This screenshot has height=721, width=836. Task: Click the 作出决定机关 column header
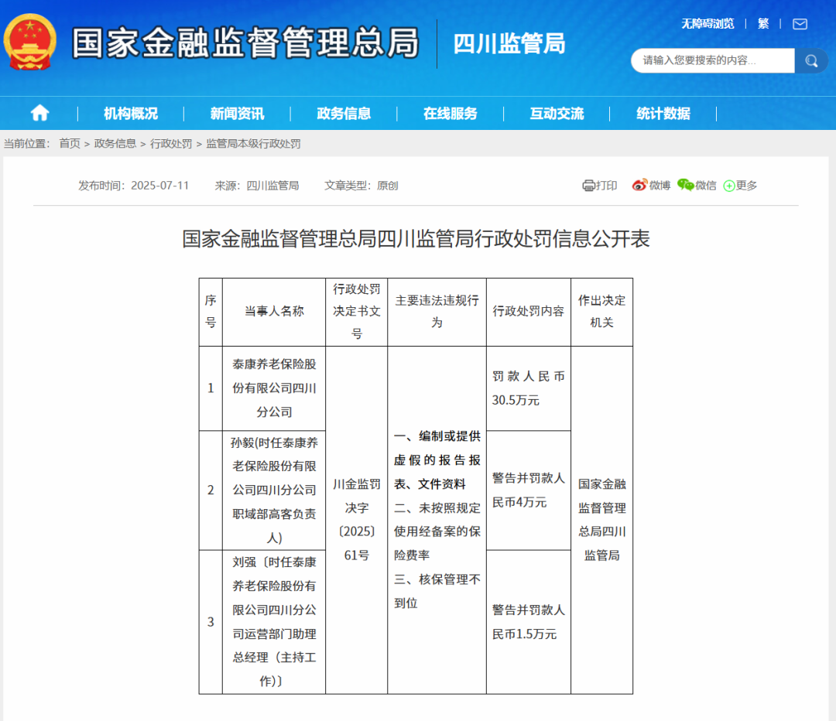[602, 312]
